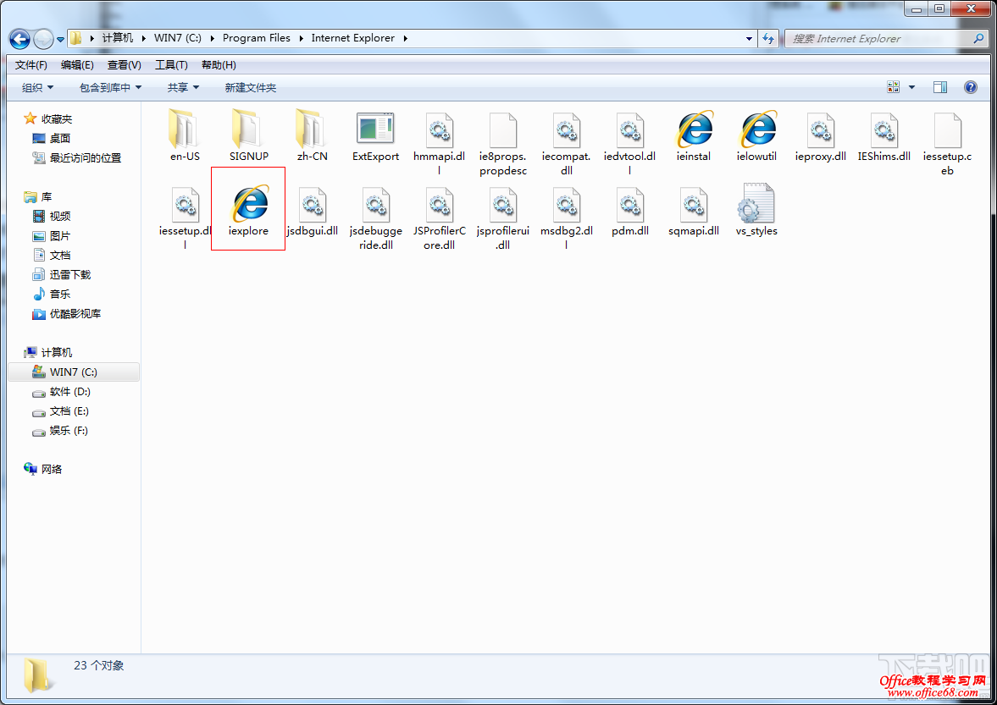Open the 组织 dropdown menu

38,88
